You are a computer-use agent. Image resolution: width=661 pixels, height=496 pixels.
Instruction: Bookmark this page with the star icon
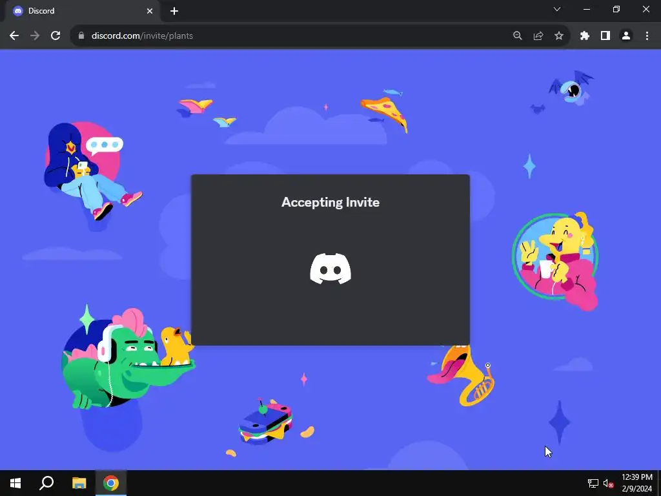coord(559,36)
